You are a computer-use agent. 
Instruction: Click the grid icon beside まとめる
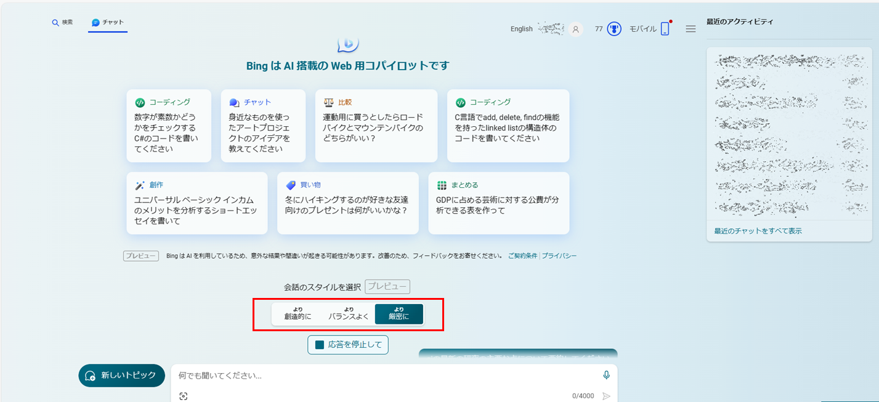point(442,185)
